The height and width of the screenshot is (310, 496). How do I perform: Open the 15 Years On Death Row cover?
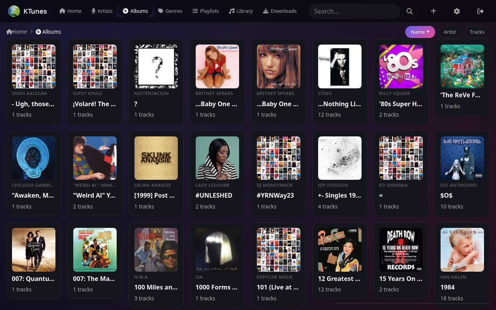pyautogui.click(x=401, y=250)
